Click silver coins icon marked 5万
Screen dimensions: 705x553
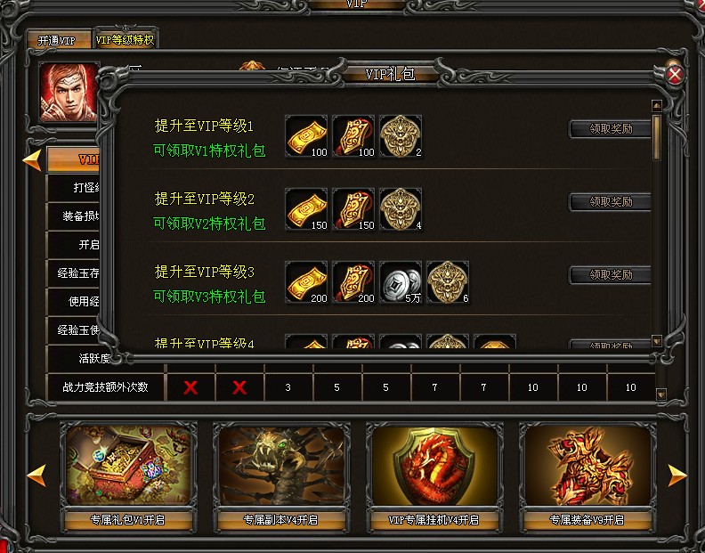coord(401,282)
